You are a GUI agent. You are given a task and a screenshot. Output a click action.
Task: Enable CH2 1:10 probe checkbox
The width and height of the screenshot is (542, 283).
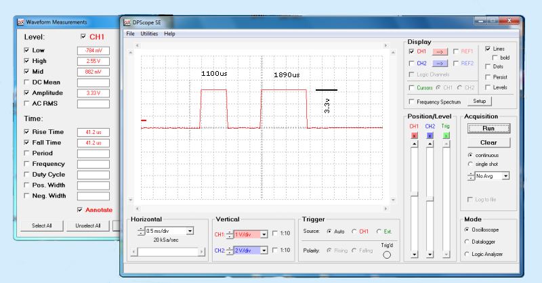click(x=275, y=250)
